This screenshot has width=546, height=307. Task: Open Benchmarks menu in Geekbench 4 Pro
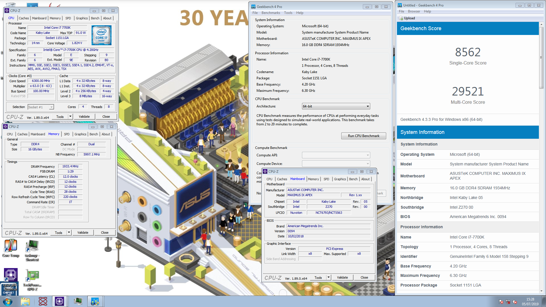(x=271, y=13)
